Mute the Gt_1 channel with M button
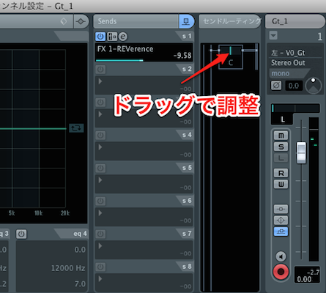The width and height of the screenshot is (326, 293). tap(281, 136)
